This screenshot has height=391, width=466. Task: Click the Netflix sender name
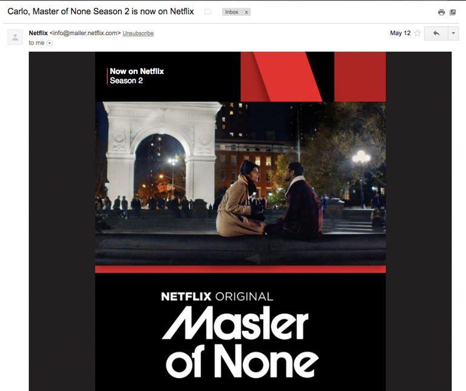[38, 33]
